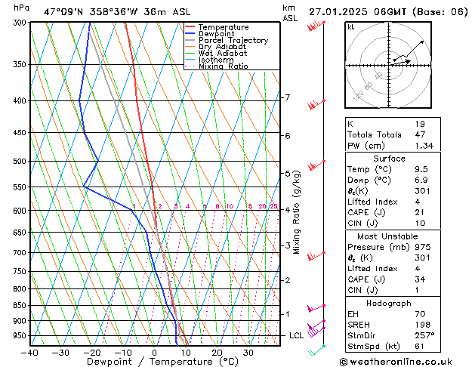Image resolution: width=475 pixels, height=367 pixels.
Task: Click the wind barb at 300 hPa
Action: point(316,26)
